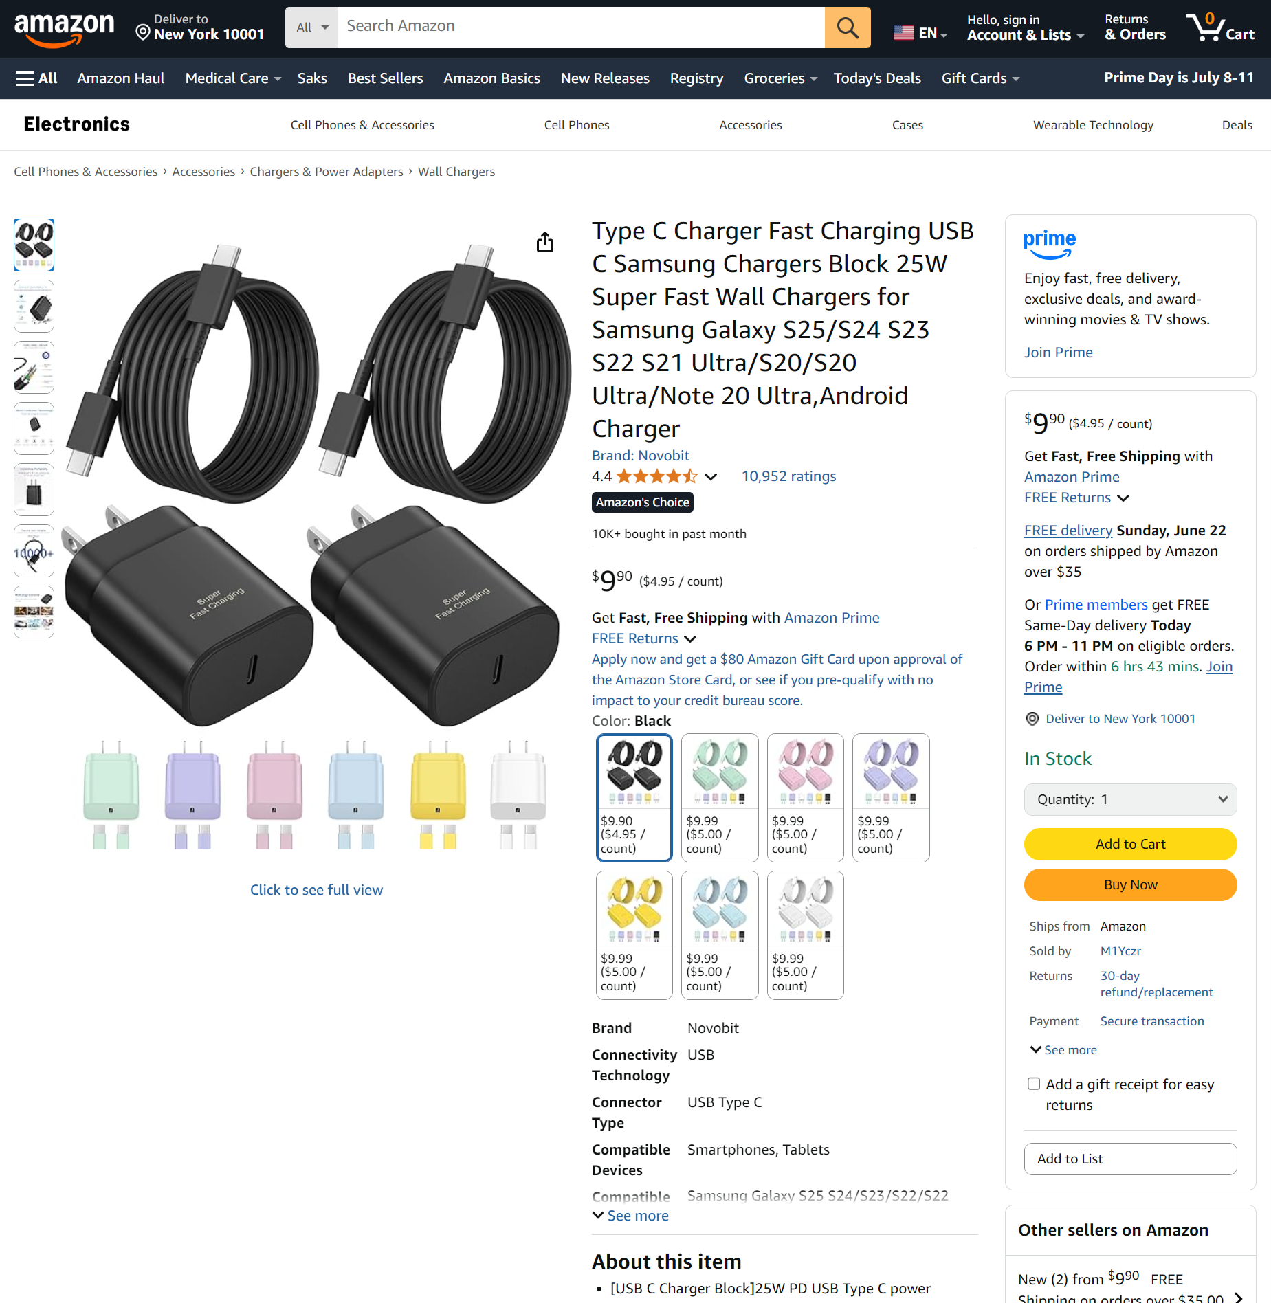
Task: Click the orange search magnifier button
Action: tap(847, 27)
